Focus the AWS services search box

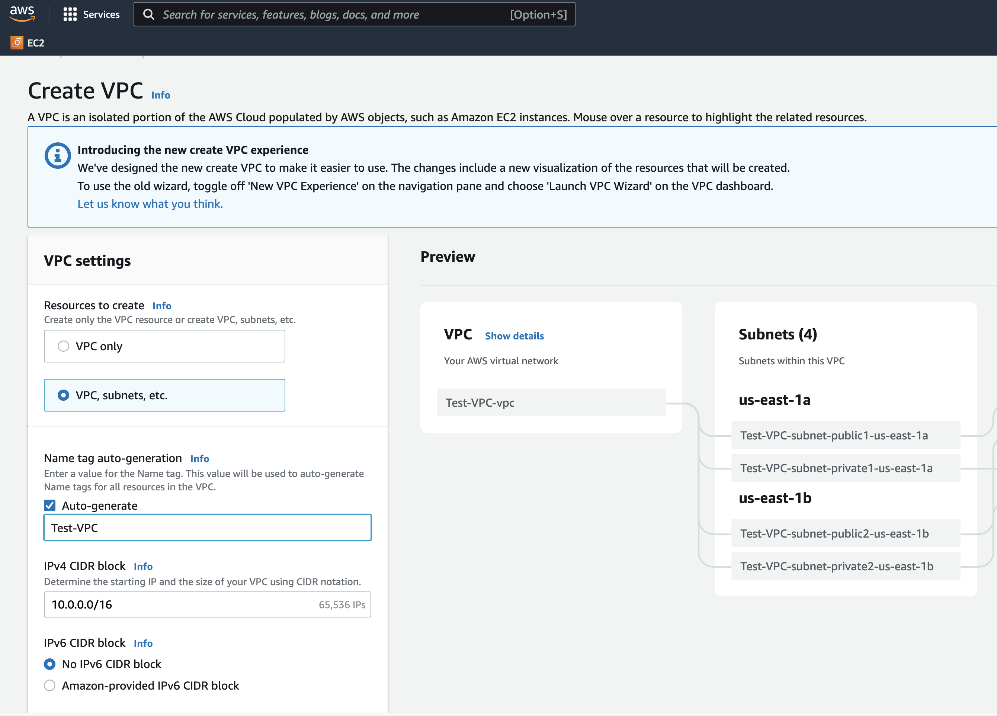click(x=354, y=14)
